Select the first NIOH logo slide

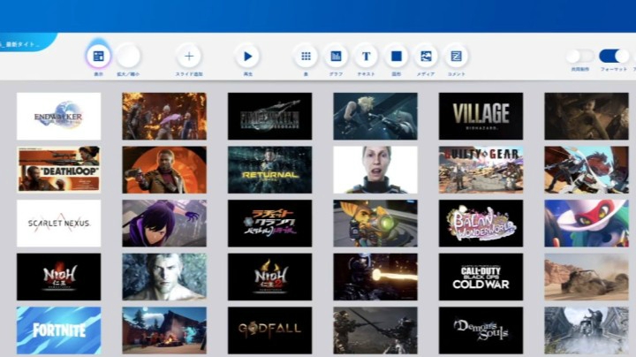pos(59,277)
